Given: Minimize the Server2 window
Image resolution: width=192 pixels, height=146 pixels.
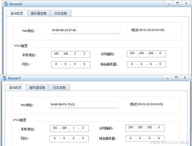Looking at the screenshot, I should point(169,4).
